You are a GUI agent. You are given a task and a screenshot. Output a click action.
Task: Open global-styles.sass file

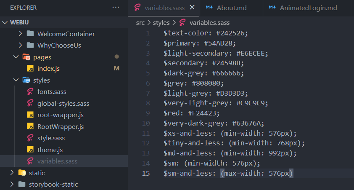tap(63, 103)
